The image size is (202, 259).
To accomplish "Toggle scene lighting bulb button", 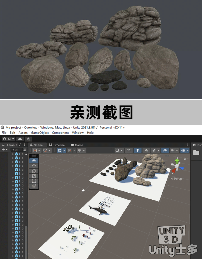I will point(138,150).
